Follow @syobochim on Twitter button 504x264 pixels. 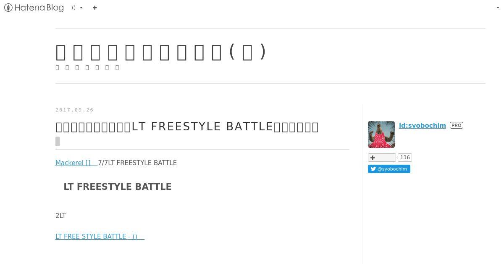[x=389, y=169]
